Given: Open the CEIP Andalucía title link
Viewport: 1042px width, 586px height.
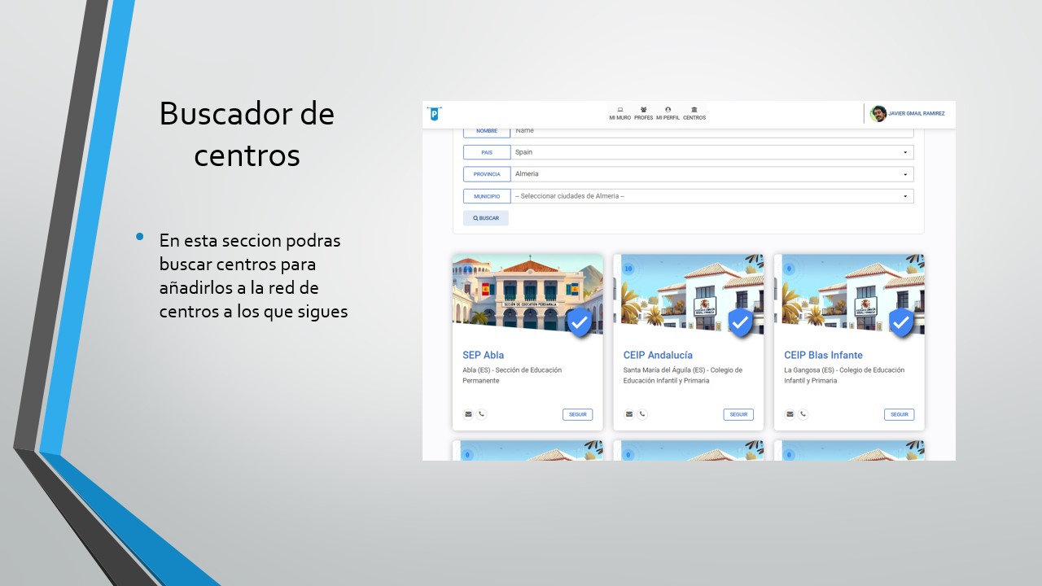Looking at the screenshot, I should (658, 355).
